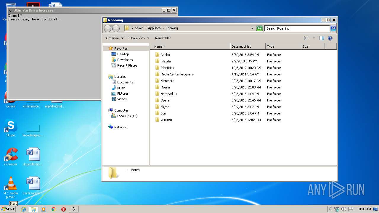Select Recent Places in navigation pane

(127, 65)
